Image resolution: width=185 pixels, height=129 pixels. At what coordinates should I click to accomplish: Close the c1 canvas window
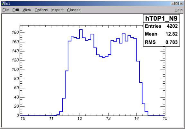tap(181, 4)
